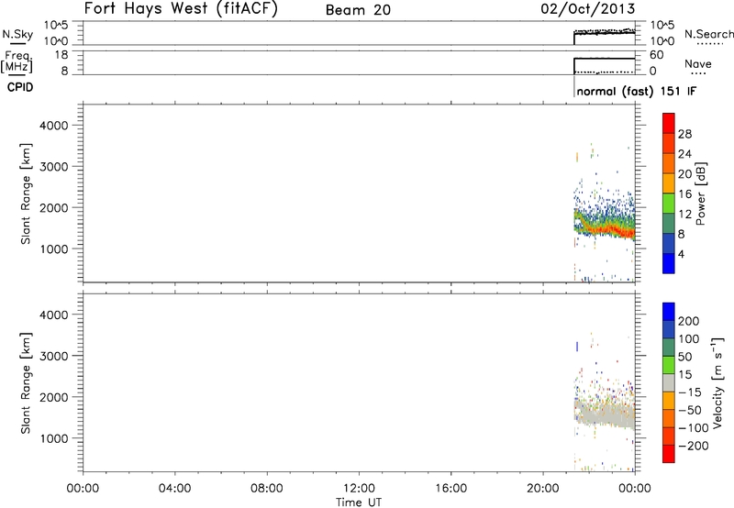Click the "Power [dB]" colorbar title
The height and width of the screenshot is (508, 734).
(x=701, y=193)
